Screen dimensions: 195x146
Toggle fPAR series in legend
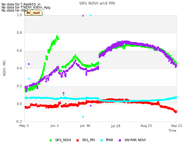[x=107, y=140]
